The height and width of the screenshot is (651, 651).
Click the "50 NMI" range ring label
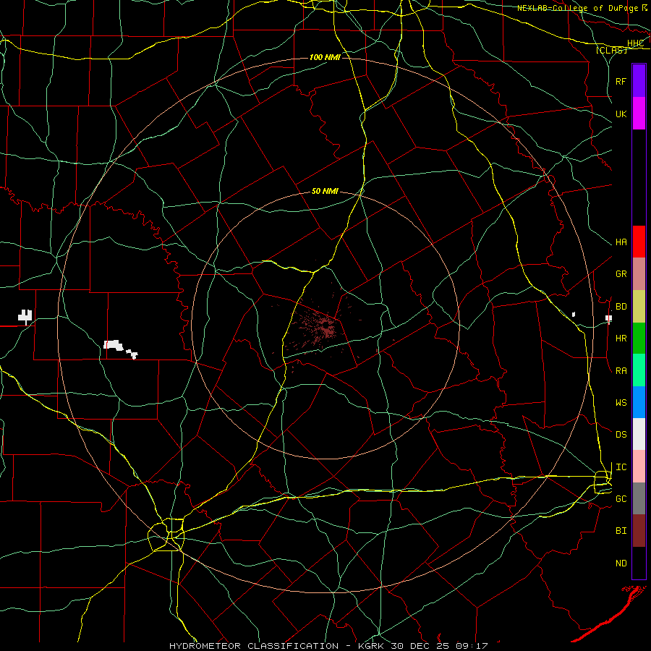[x=325, y=191]
